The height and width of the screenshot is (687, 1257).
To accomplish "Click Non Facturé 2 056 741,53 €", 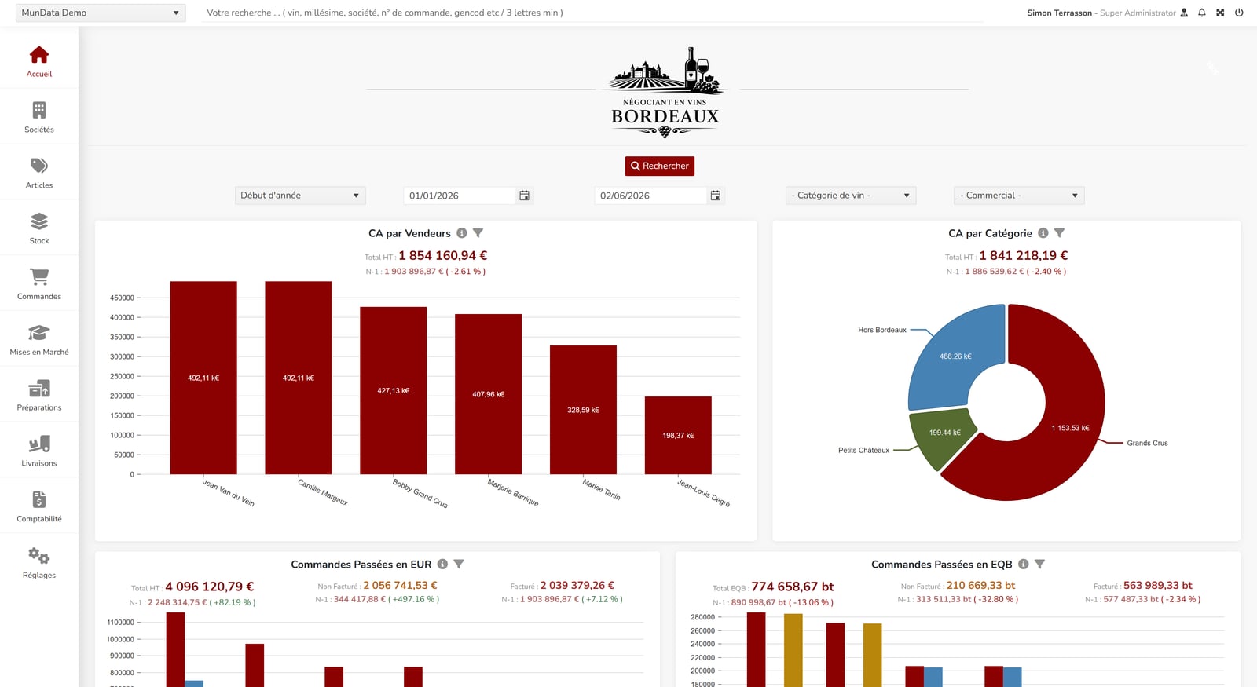I will point(400,586).
